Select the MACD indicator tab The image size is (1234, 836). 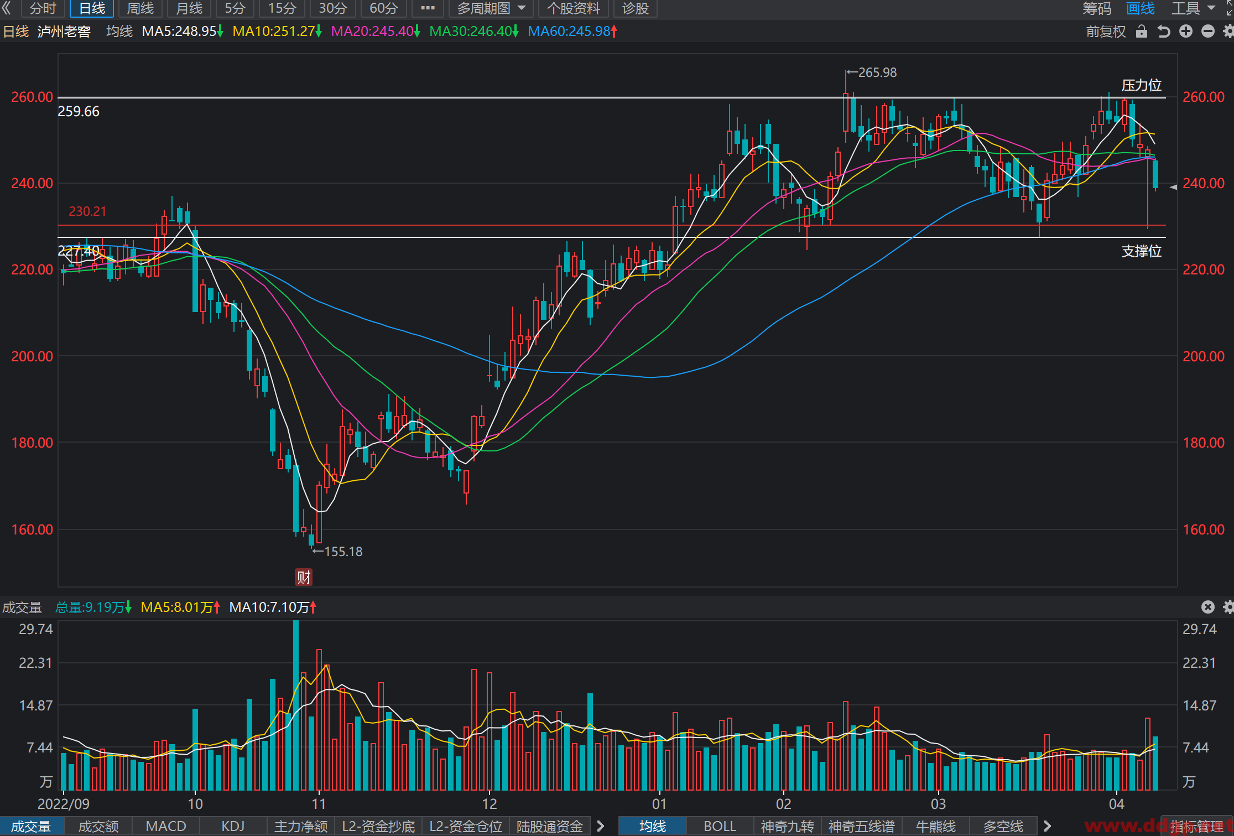click(x=165, y=826)
